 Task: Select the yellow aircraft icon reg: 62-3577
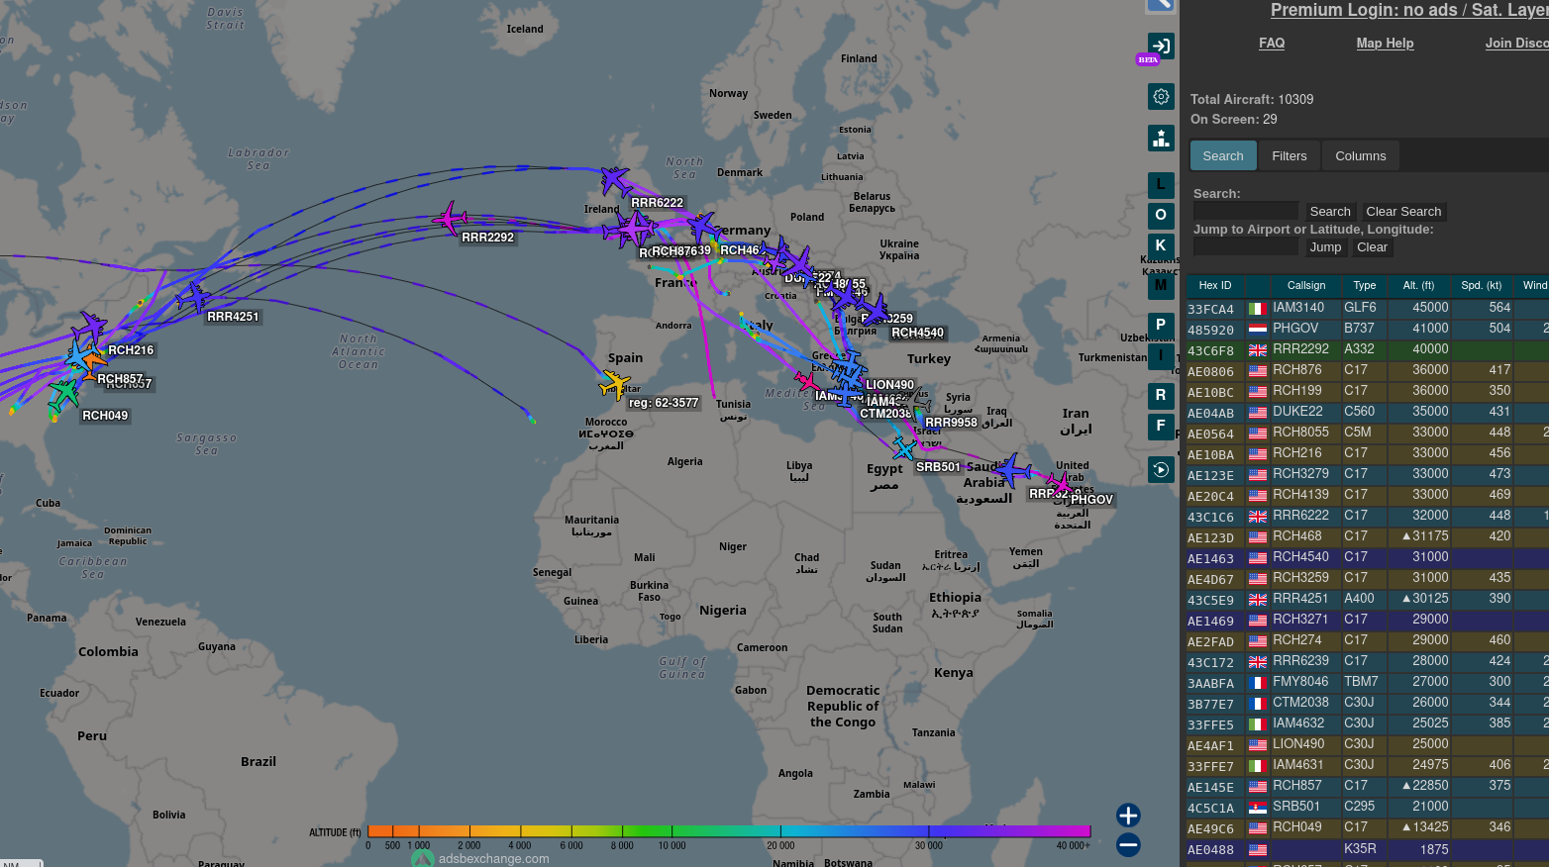615,384
